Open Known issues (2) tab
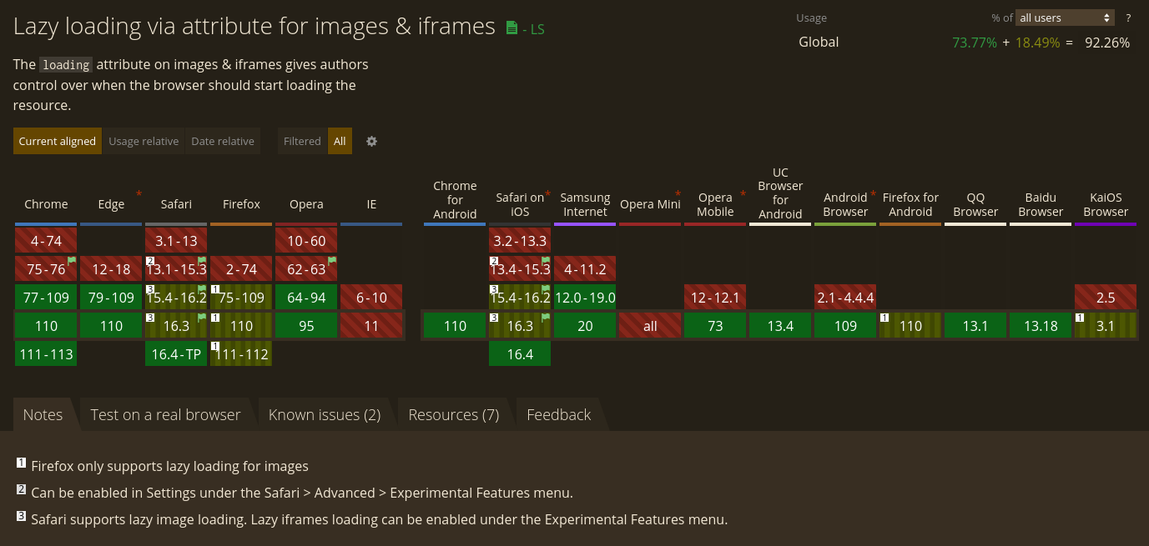Screen dimensions: 1149x546 point(325,414)
